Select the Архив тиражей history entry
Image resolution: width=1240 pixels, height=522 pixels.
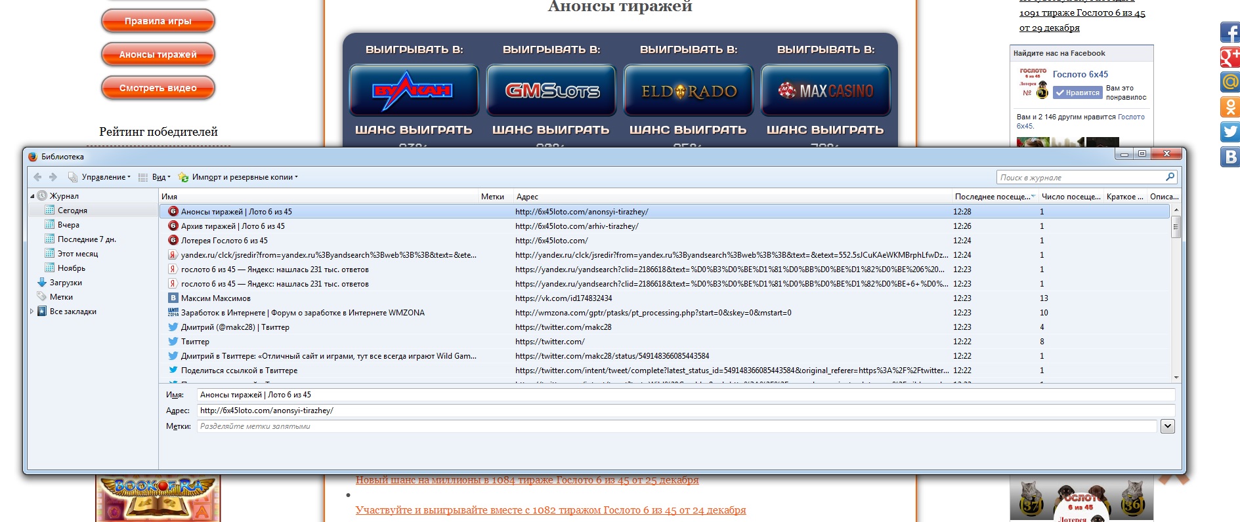tap(664, 226)
